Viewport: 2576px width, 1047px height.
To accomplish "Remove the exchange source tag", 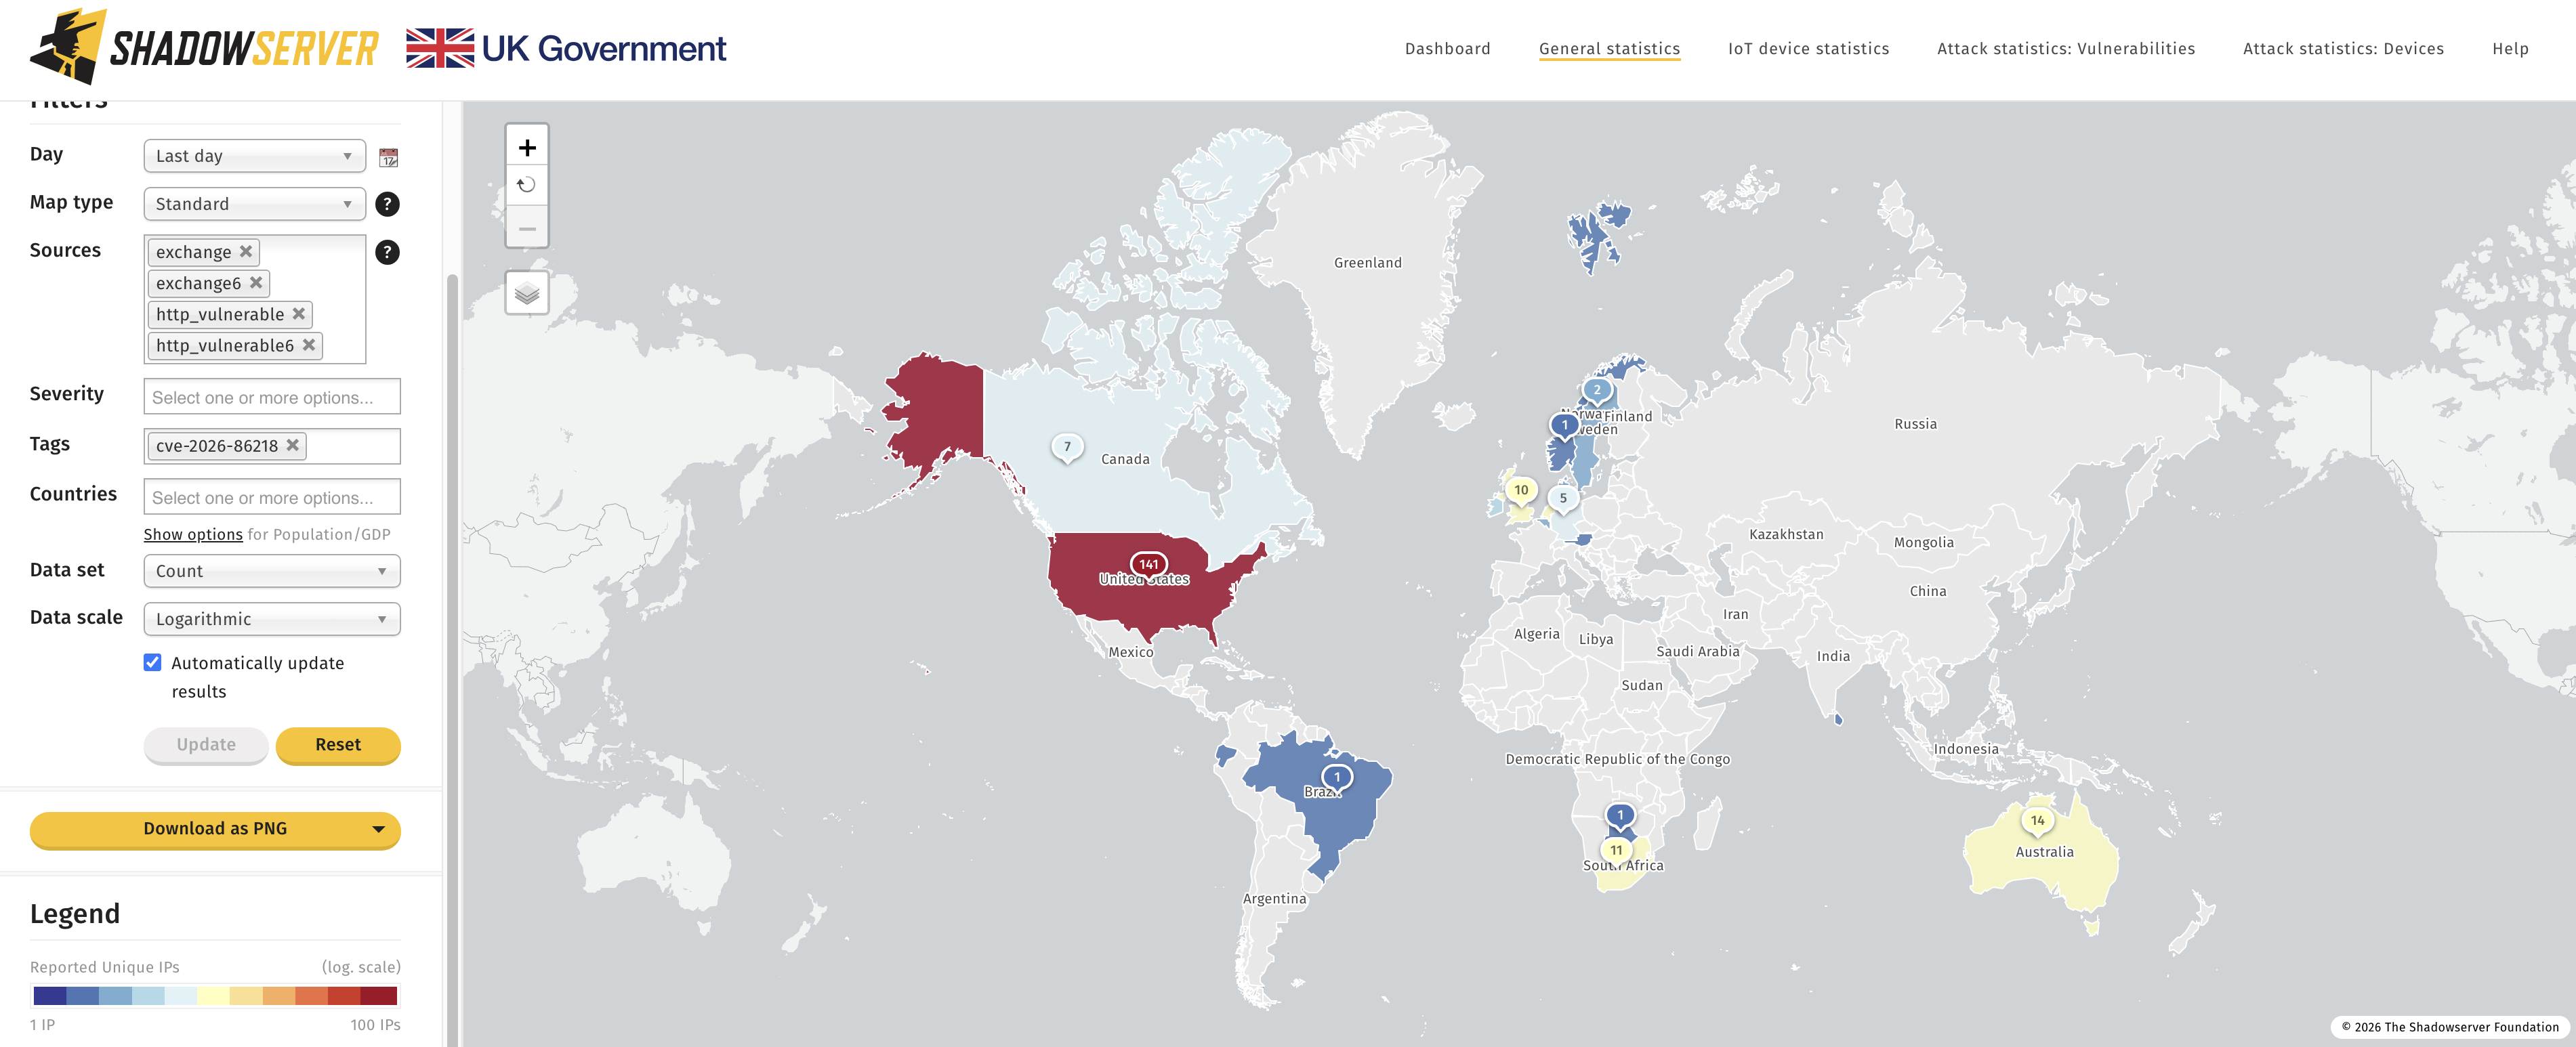I will click(246, 251).
